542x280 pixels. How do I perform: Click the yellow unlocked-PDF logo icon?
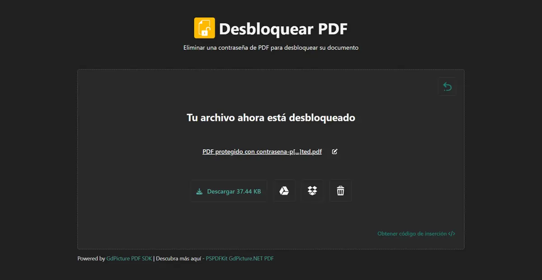tap(204, 28)
